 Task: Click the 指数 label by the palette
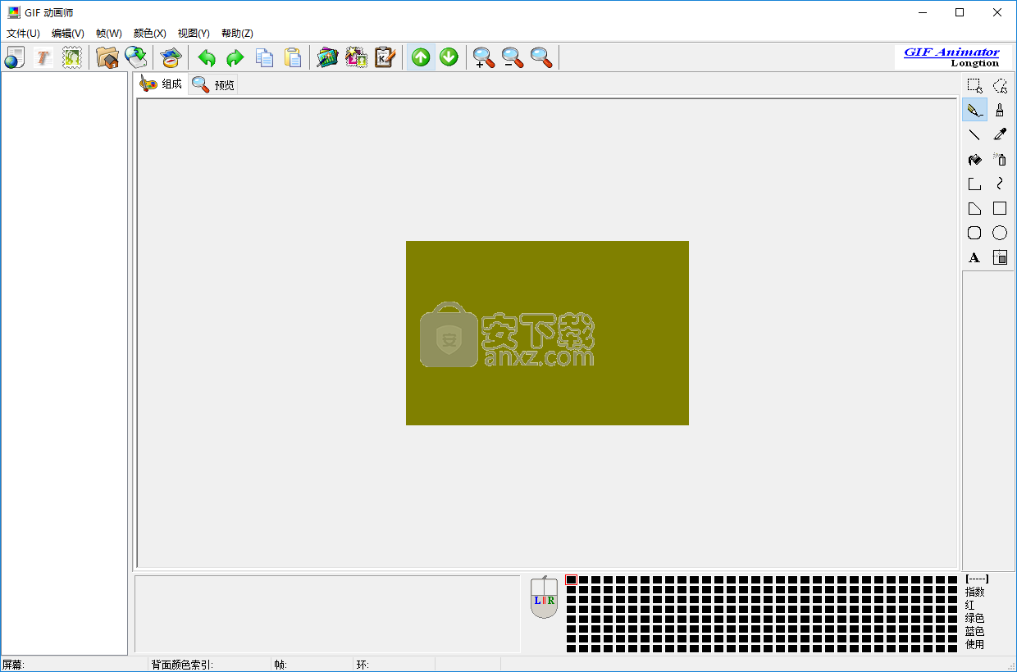click(x=974, y=592)
